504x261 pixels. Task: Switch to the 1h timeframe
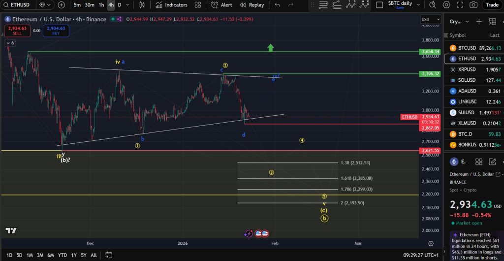coord(101,5)
